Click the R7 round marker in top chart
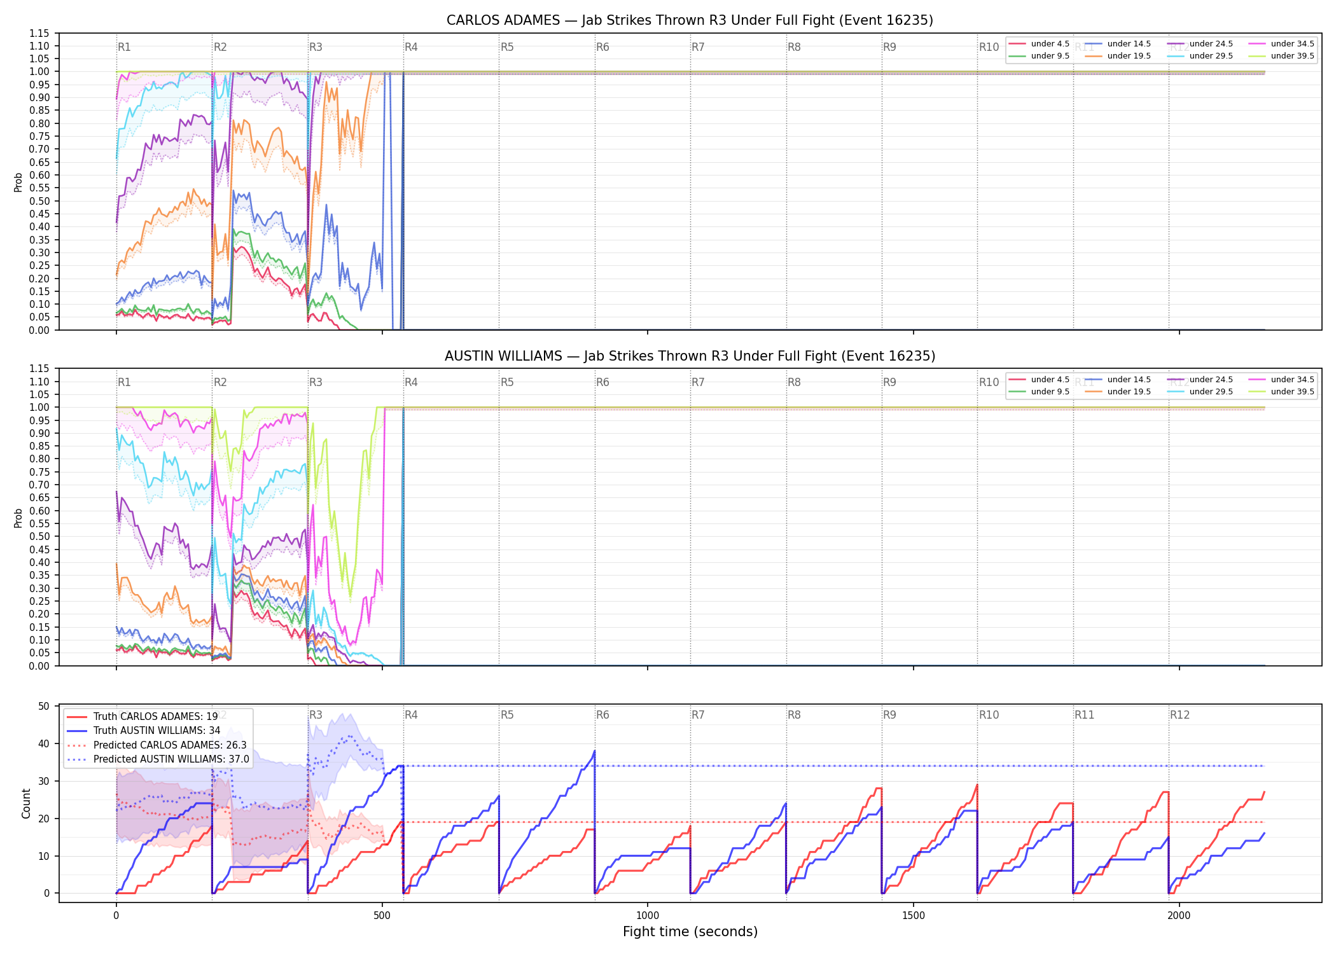Image resolution: width=1336 pixels, height=954 pixels. pos(698,47)
